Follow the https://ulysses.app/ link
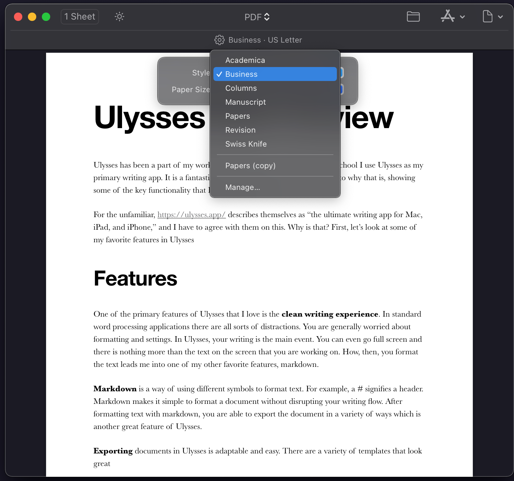514x481 pixels. click(x=191, y=214)
